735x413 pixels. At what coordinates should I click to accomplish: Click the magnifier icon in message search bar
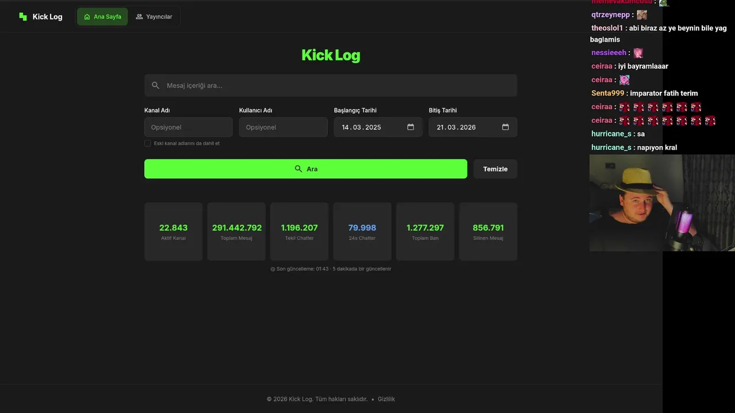156,85
